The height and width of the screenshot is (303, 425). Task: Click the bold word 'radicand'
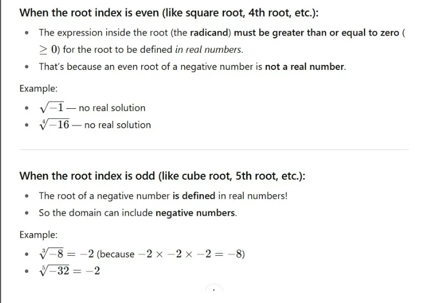click(x=210, y=33)
